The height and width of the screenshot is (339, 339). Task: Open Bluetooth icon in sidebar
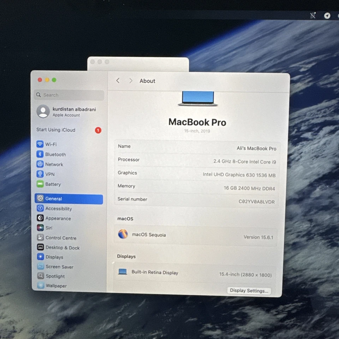point(40,154)
